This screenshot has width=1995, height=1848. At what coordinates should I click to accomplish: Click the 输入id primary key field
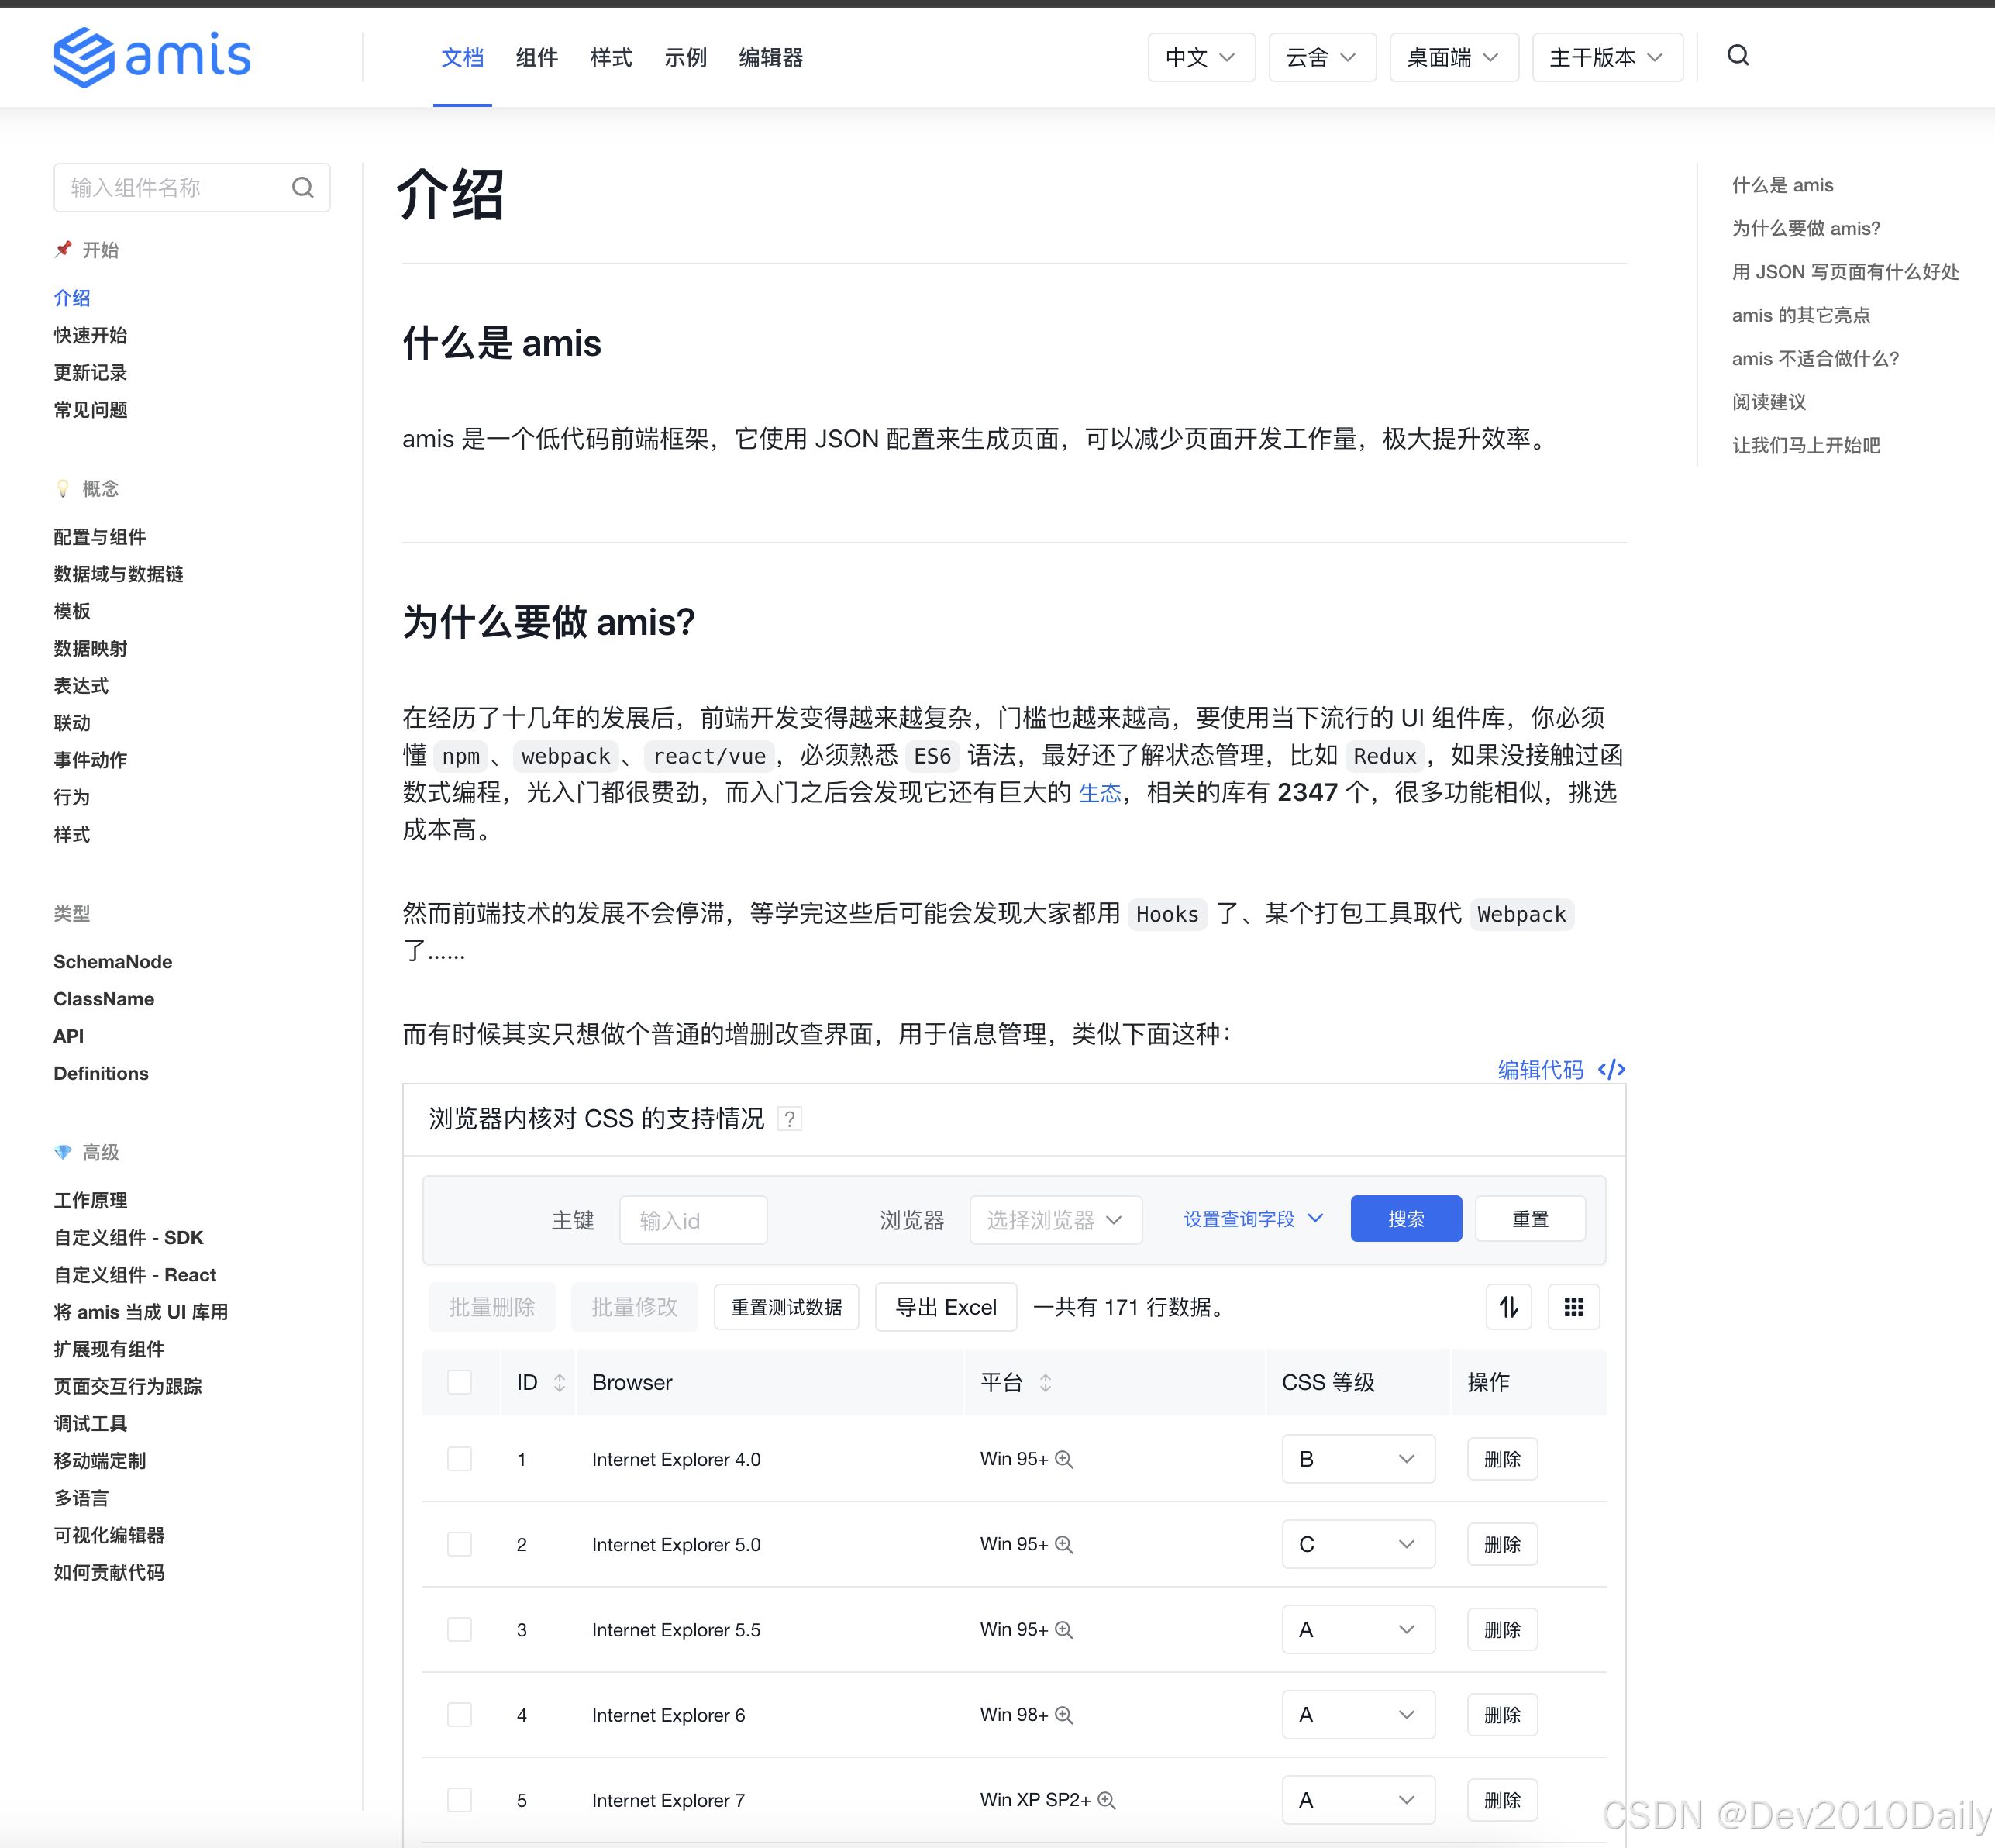(x=693, y=1220)
